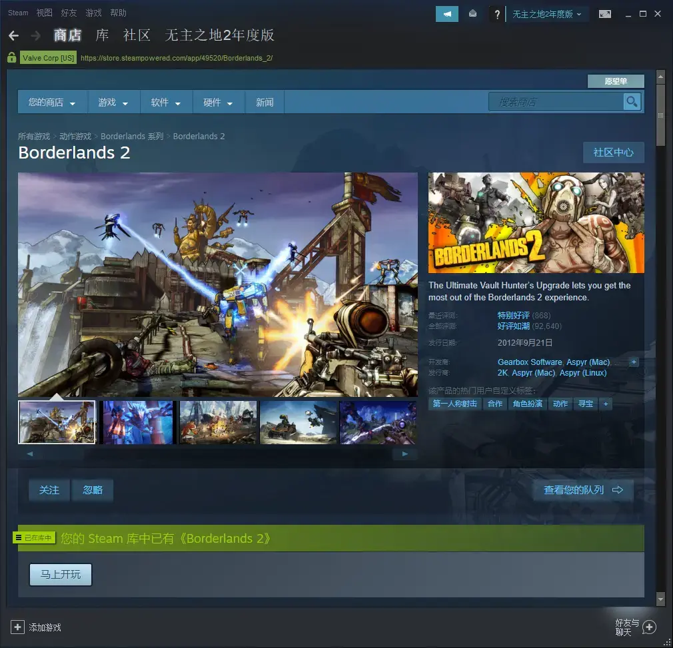Switch to Big Picture mode icon
673x648 pixels.
pos(605,14)
